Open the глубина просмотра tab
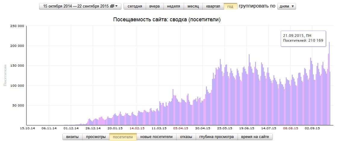The width and height of the screenshot is (340, 141). 217,137
